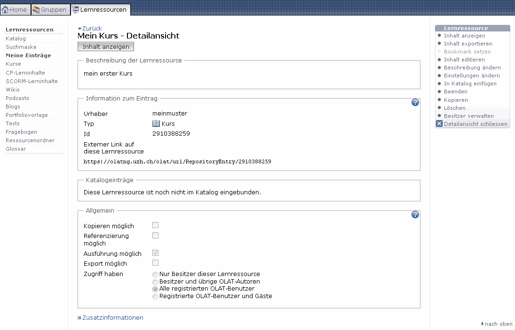
Task: Click the nach oben arrow icon
Action: point(482,324)
